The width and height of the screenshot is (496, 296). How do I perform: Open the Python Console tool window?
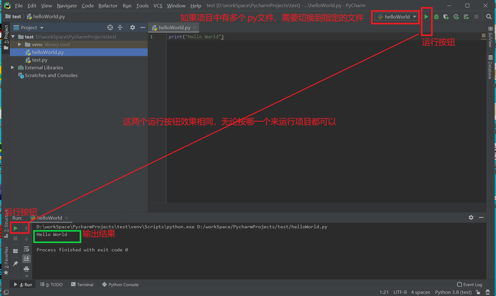pos(120,285)
